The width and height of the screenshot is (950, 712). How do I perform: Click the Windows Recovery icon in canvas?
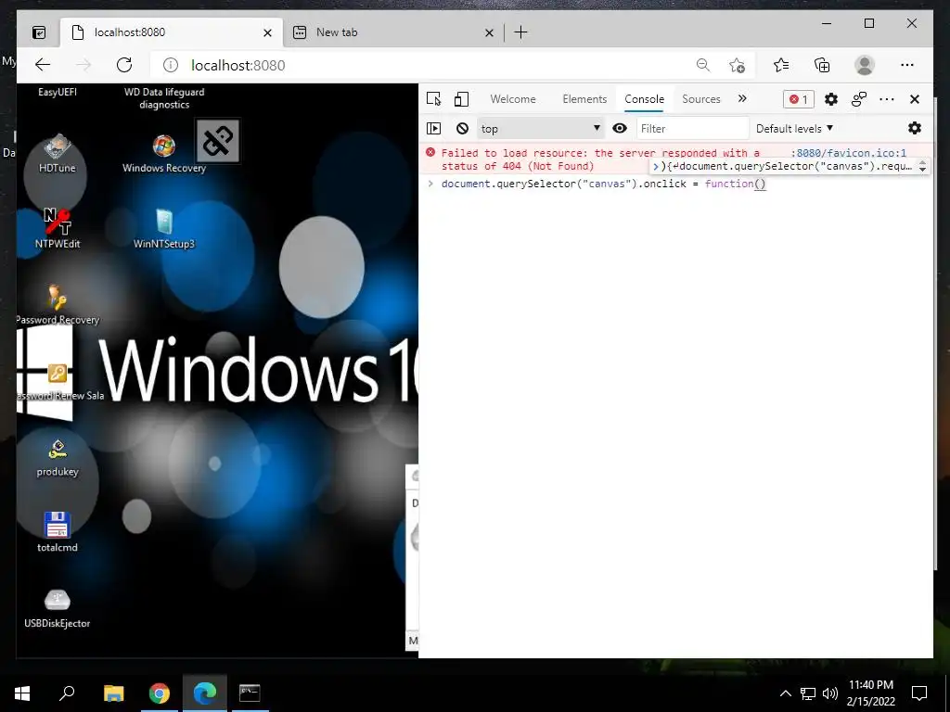[x=163, y=154]
